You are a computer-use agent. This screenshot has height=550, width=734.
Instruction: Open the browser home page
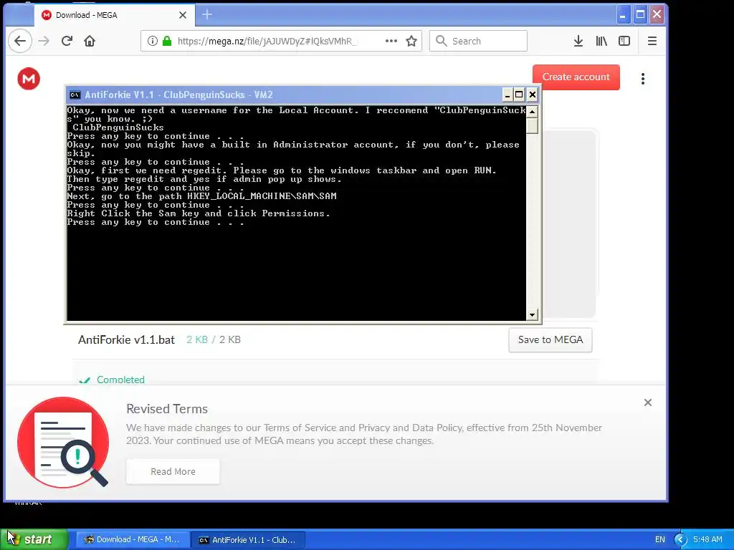pyautogui.click(x=90, y=41)
